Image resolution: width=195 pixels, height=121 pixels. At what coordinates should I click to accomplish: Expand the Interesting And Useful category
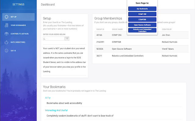57,110
